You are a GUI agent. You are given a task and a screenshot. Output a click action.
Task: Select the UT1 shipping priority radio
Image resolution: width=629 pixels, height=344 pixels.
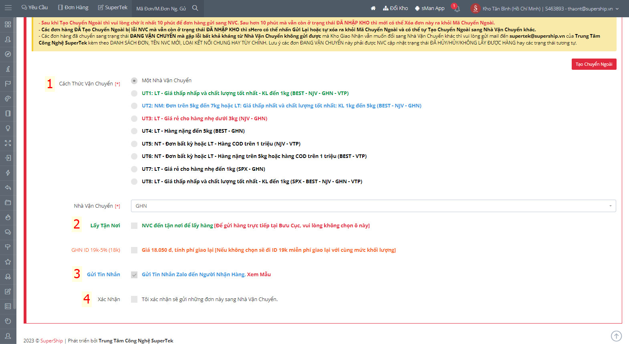[134, 93]
